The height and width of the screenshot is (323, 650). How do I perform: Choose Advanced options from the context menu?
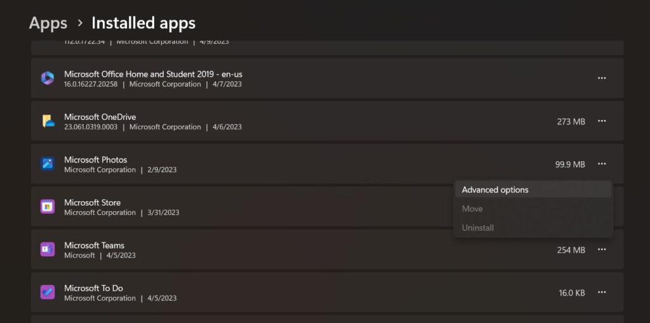495,190
